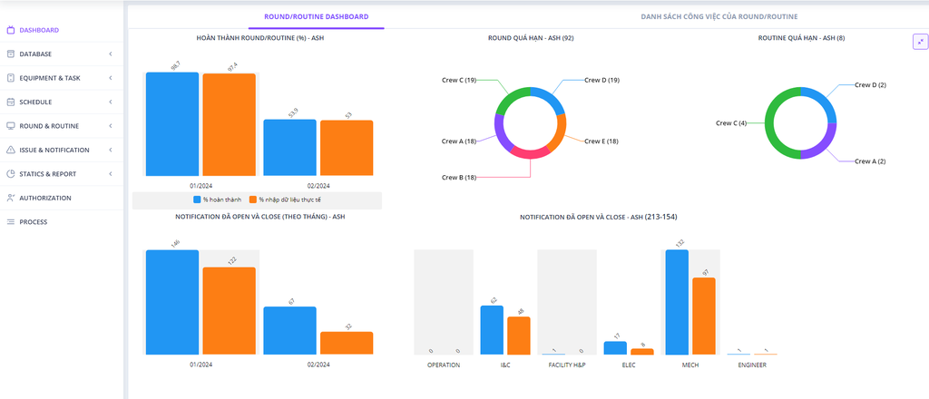Click the 98.7 blue bar for 01/2024

pyautogui.click(x=172, y=123)
